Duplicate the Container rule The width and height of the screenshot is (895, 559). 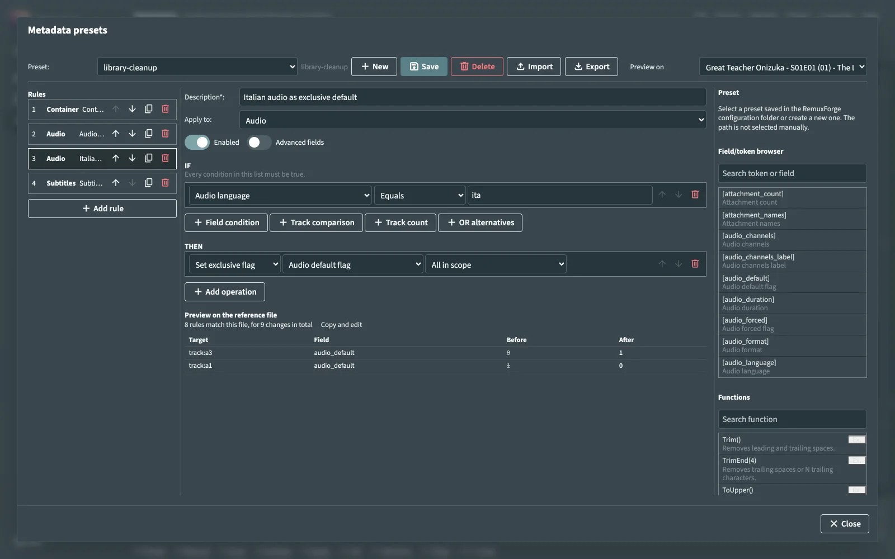[x=148, y=109]
